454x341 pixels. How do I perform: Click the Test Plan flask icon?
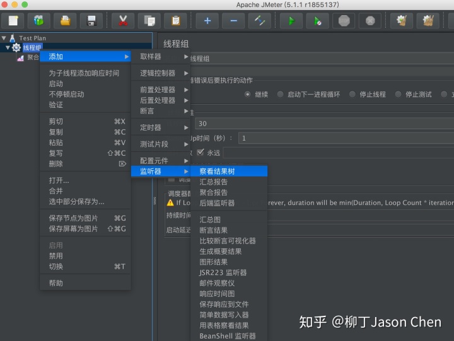[x=13, y=38]
